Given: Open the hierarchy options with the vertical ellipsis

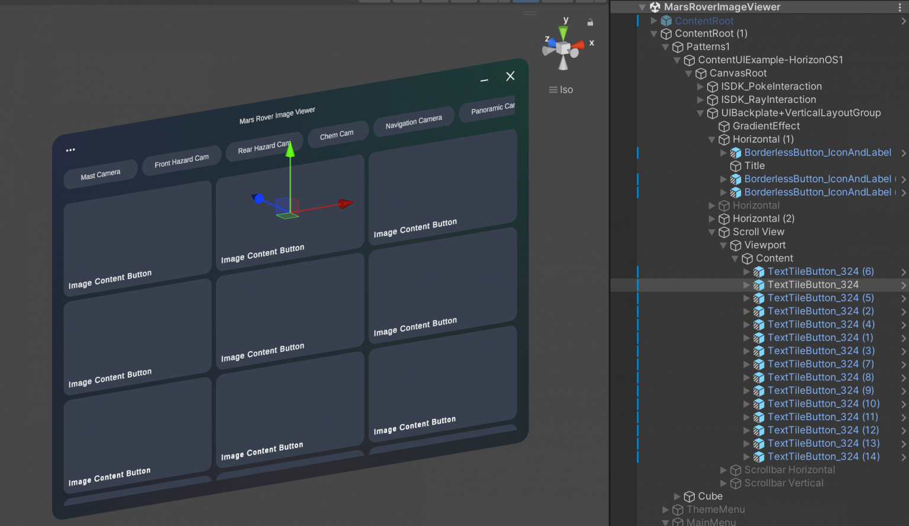Looking at the screenshot, I should tap(900, 7).
